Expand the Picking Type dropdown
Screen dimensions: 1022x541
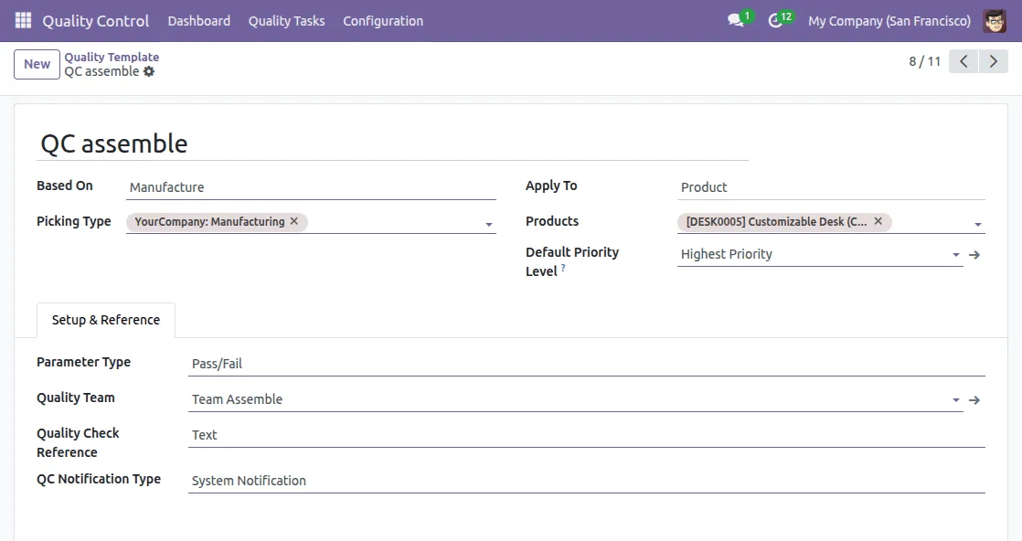(488, 223)
